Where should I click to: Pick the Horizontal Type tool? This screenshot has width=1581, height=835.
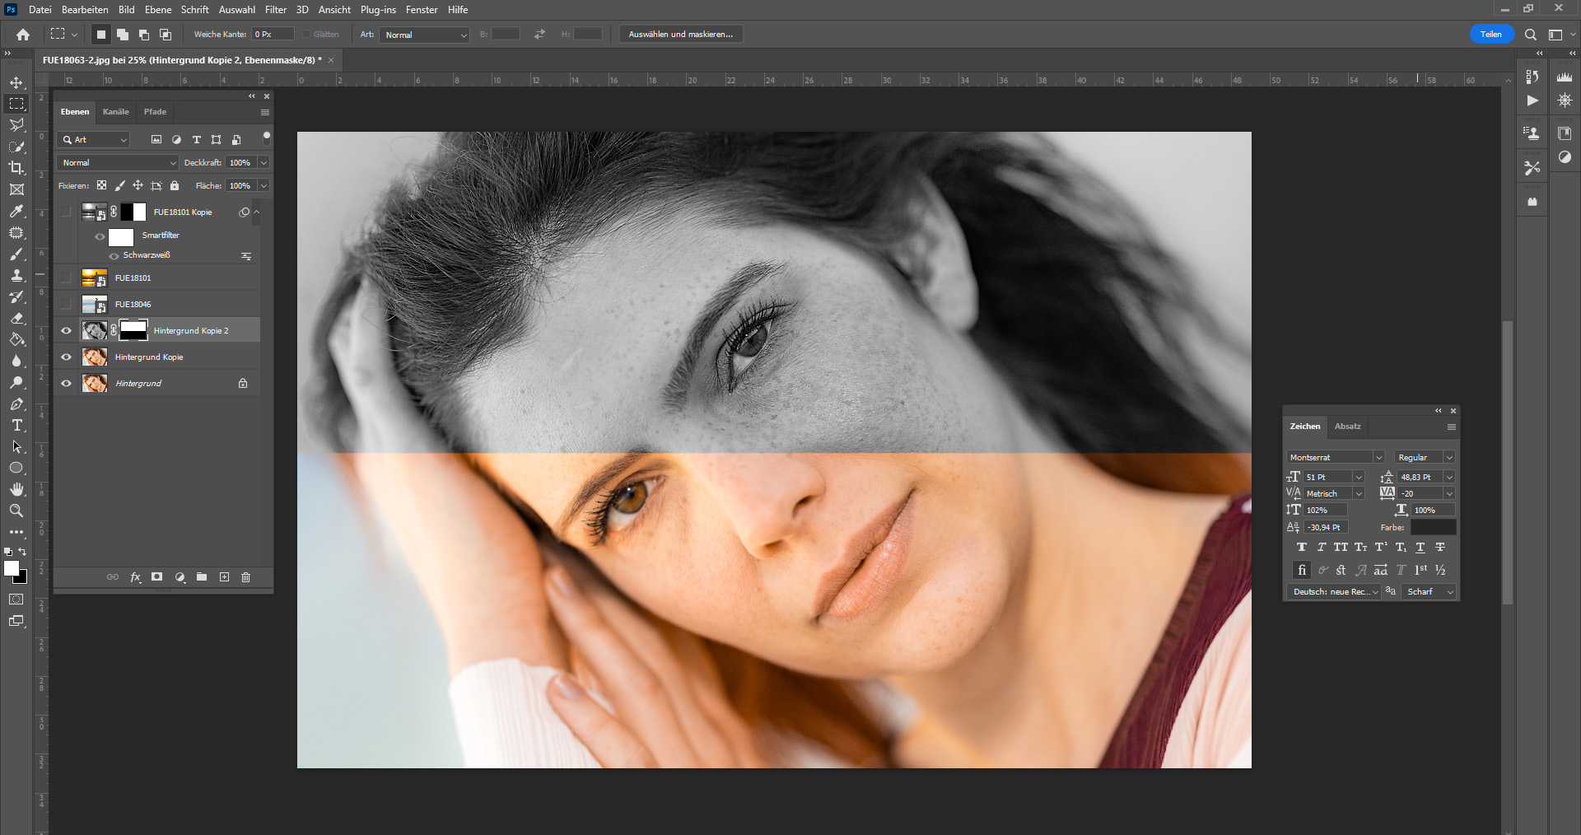click(x=16, y=426)
